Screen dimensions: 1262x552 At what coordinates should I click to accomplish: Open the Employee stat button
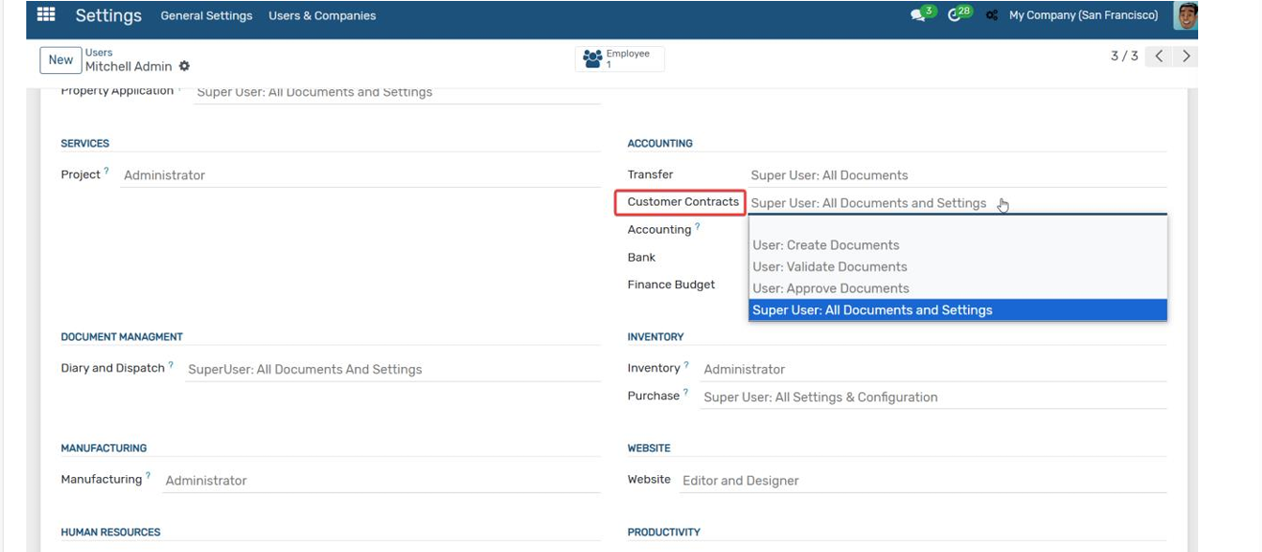[620, 59]
